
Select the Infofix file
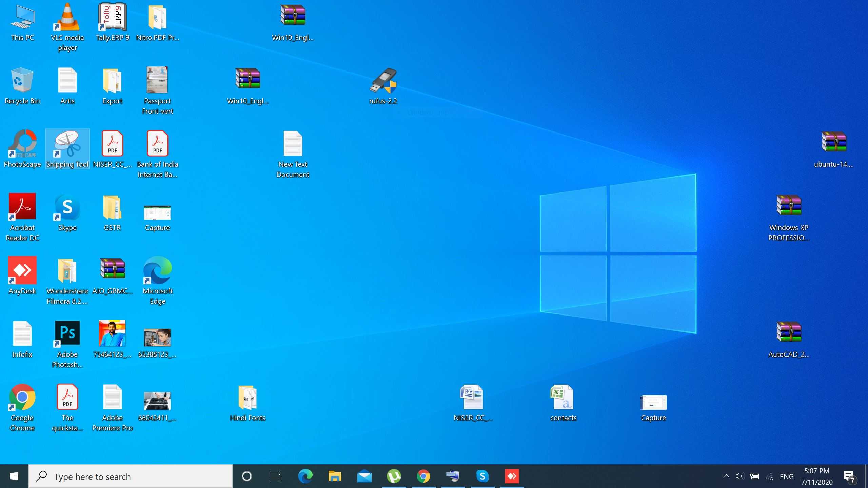coord(22,339)
